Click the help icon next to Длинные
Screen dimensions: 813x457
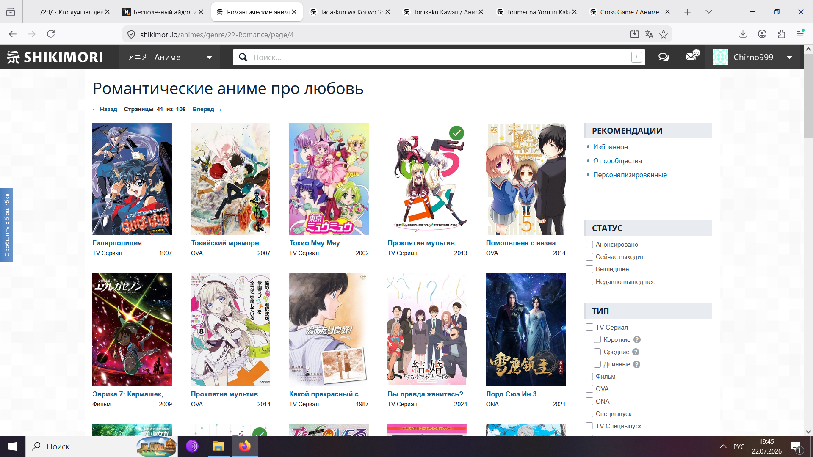coord(636,364)
